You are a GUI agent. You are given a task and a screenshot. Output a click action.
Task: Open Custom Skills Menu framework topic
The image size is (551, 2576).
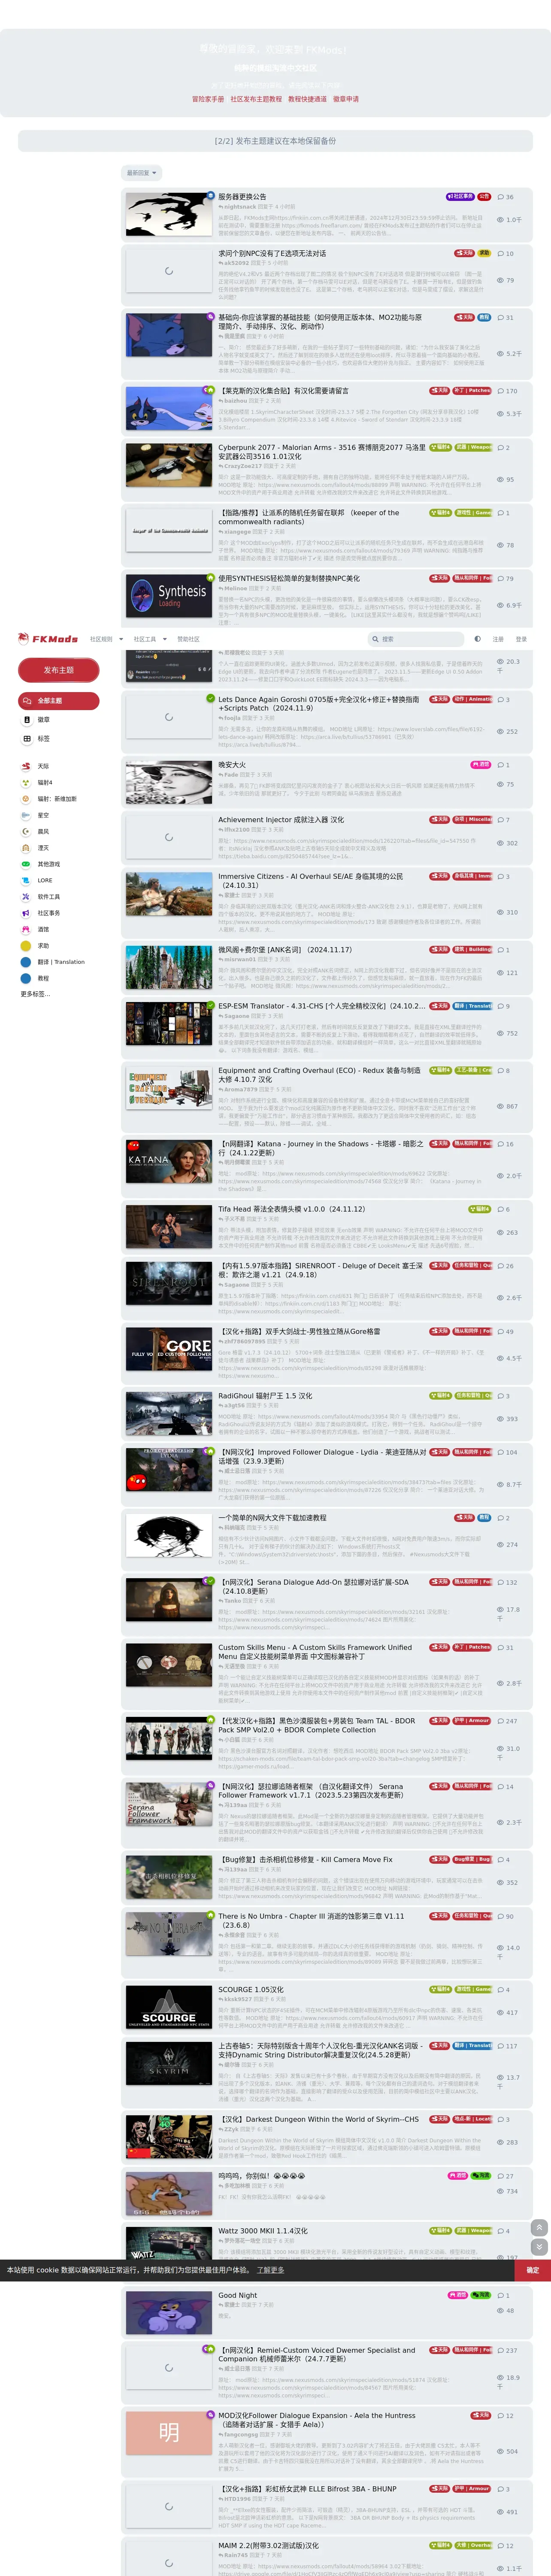pos(315,1652)
